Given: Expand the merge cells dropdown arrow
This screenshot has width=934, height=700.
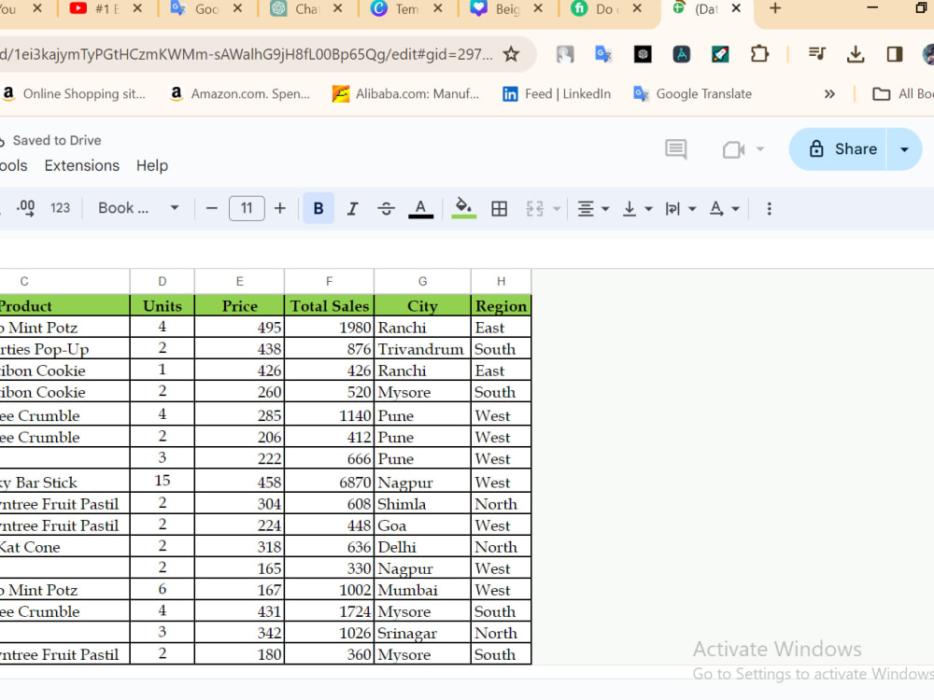Looking at the screenshot, I should pyautogui.click(x=557, y=208).
